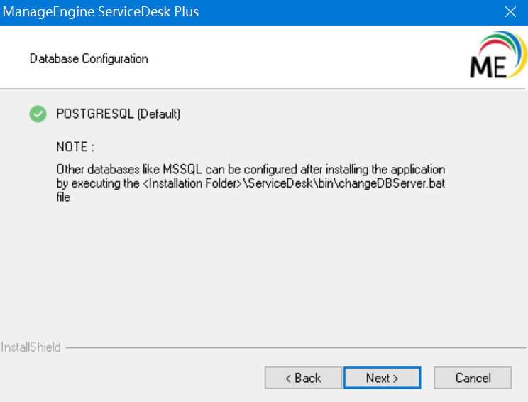
Task: Click the separator line under the header
Action: pos(264,89)
